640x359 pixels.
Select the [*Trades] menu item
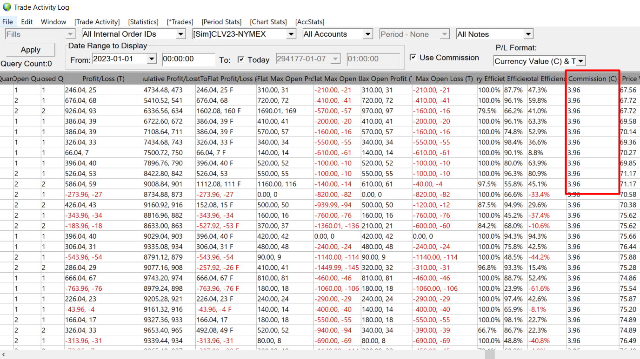point(180,22)
